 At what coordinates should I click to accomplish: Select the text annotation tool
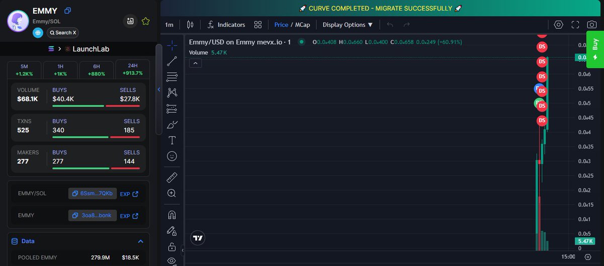pyautogui.click(x=172, y=140)
